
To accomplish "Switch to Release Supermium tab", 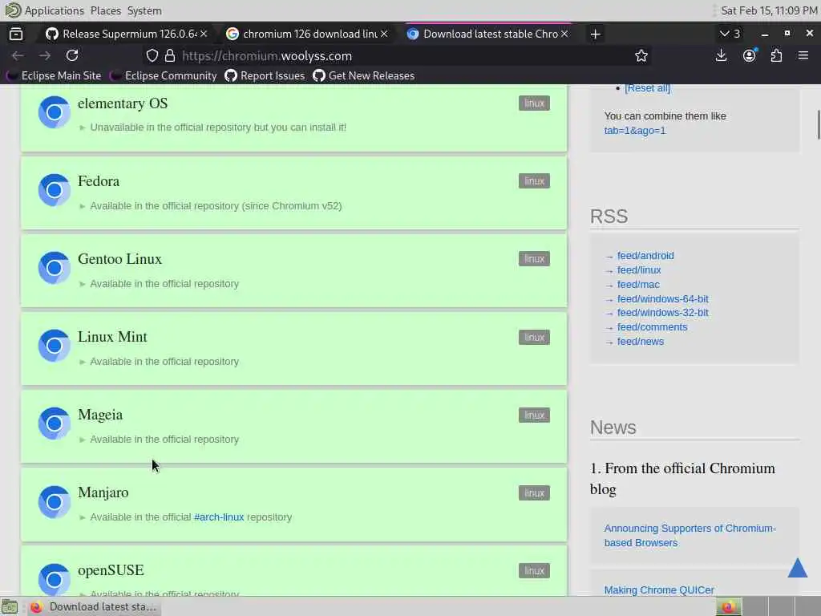I will click(126, 34).
